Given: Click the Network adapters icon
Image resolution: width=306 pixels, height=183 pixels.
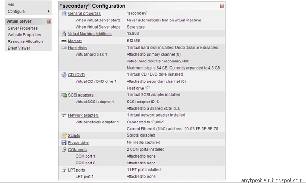Looking at the screenshot, I should click(x=64, y=115).
